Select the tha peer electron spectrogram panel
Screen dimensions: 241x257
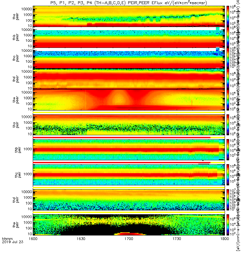coord(129,16)
